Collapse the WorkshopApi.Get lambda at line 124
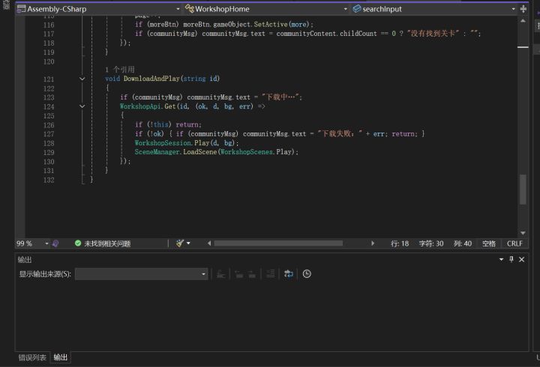This screenshot has height=367, width=540. tap(82, 106)
